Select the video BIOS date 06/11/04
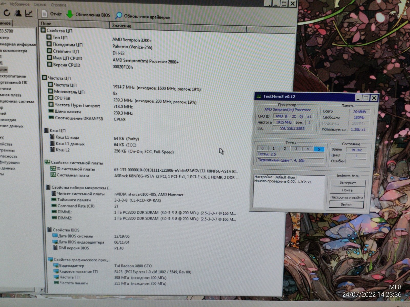 click(x=122, y=242)
